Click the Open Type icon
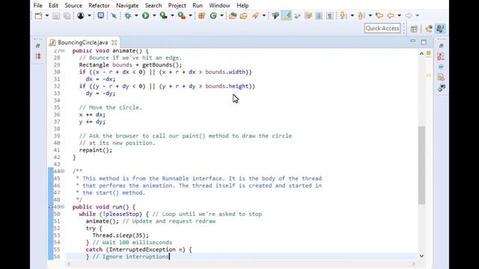 233,16
